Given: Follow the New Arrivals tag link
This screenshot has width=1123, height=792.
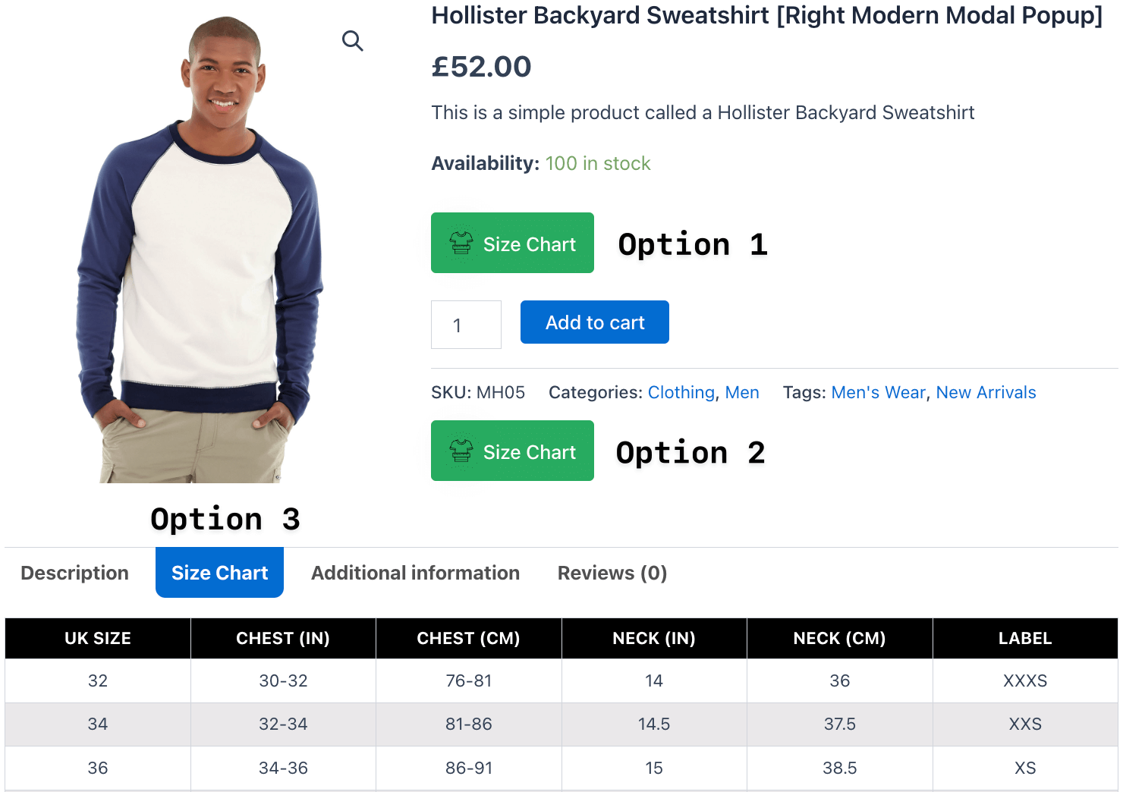Looking at the screenshot, I should click(x=986, y=392).
